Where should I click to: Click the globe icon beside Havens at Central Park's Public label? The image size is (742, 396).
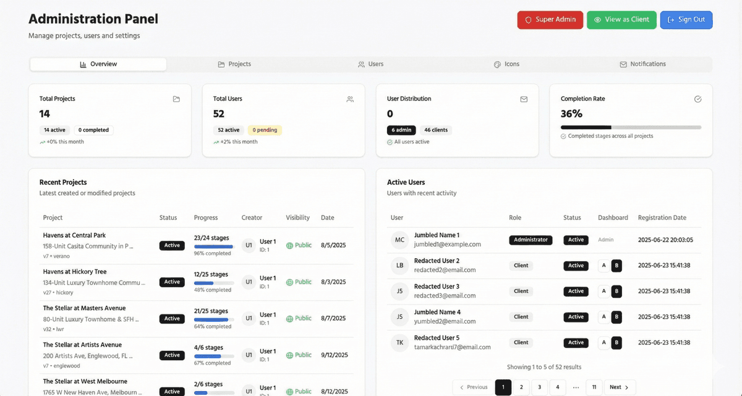click(289, 245)
